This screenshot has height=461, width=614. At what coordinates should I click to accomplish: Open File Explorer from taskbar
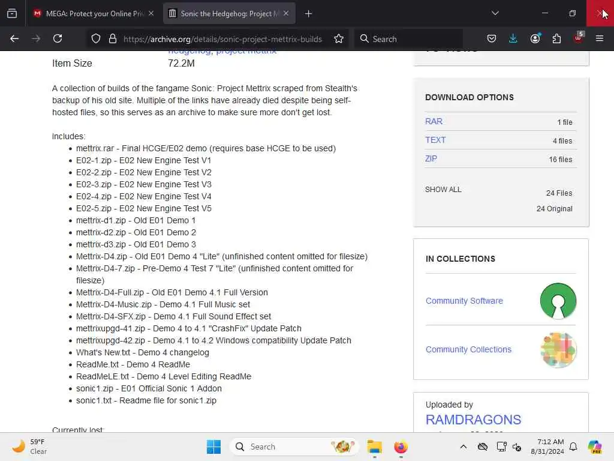coord(374,447)
